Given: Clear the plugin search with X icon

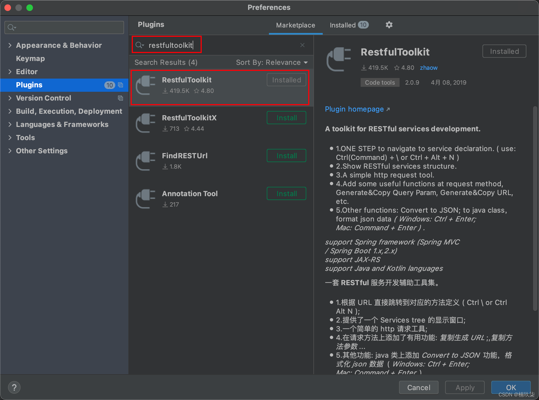Looking at the screenshot, I should point(302,45).
